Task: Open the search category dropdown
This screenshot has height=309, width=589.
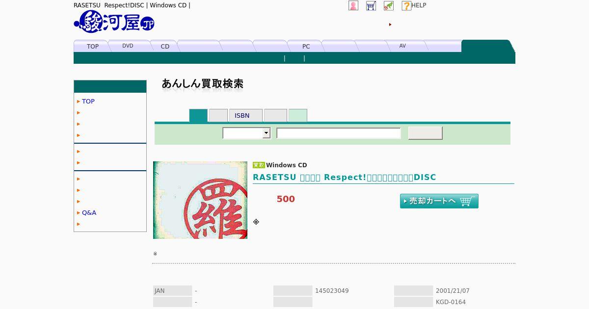Action: (x=246, y=133)
